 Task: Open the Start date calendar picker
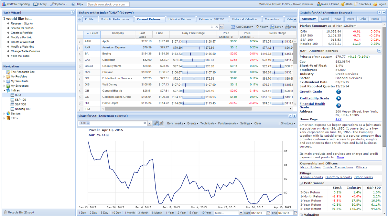point(269,213)
